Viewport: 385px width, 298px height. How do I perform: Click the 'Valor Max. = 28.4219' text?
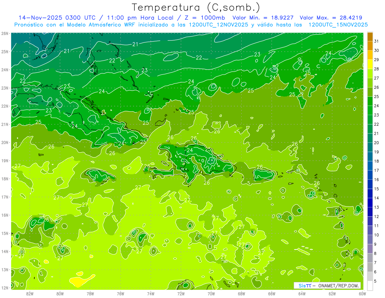click(331, 18)
